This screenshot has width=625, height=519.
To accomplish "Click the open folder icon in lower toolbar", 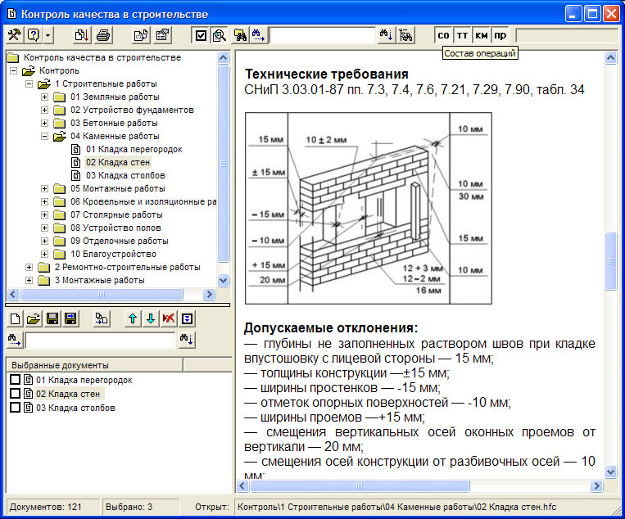I will click(x=34, y=318).
